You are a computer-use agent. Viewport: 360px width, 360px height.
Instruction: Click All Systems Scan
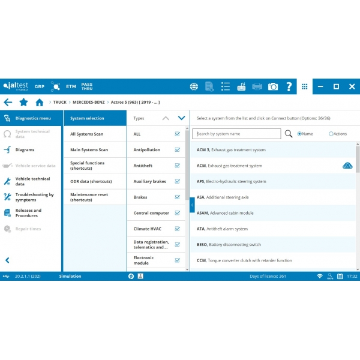(86, 134)
